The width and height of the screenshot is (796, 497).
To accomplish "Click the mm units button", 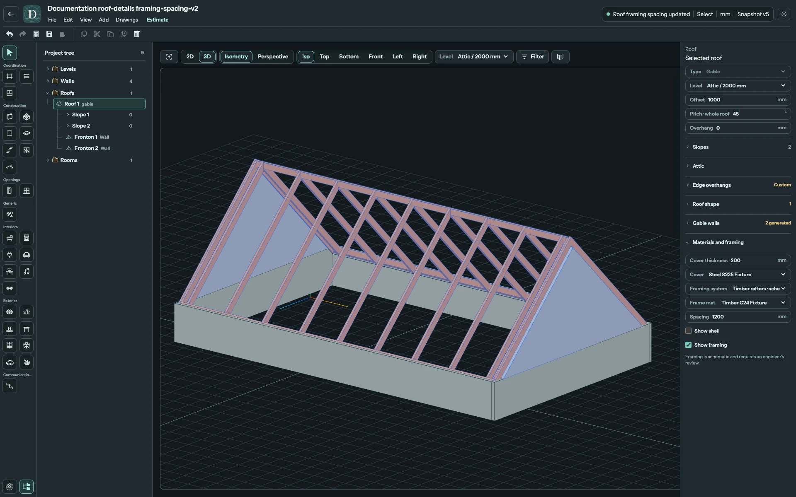I will [725, 14].
